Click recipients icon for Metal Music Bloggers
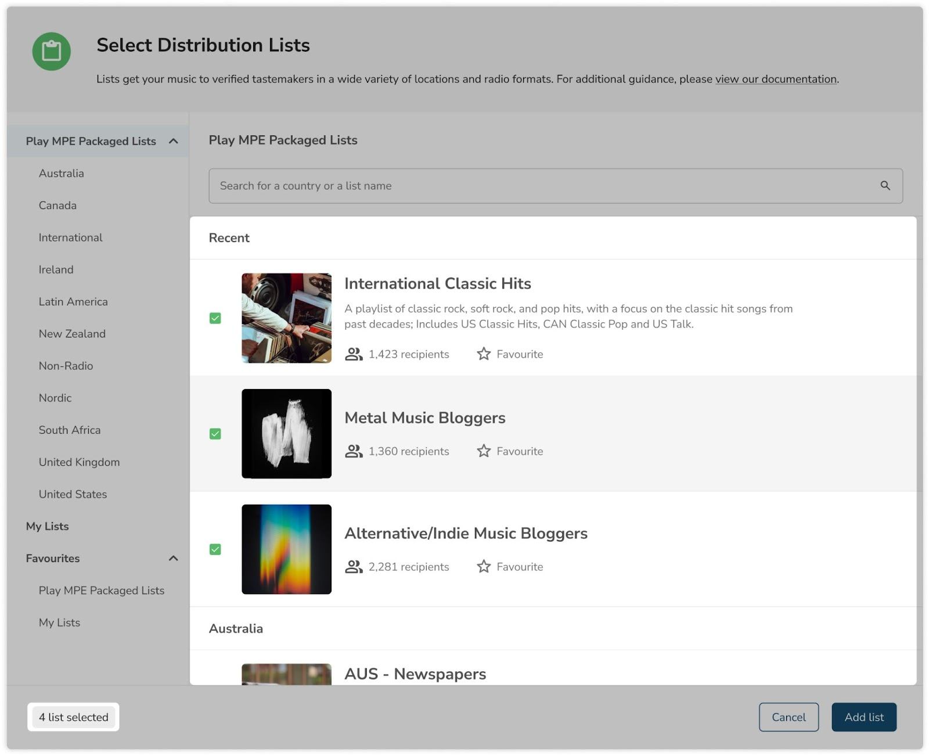 (354, 451)
